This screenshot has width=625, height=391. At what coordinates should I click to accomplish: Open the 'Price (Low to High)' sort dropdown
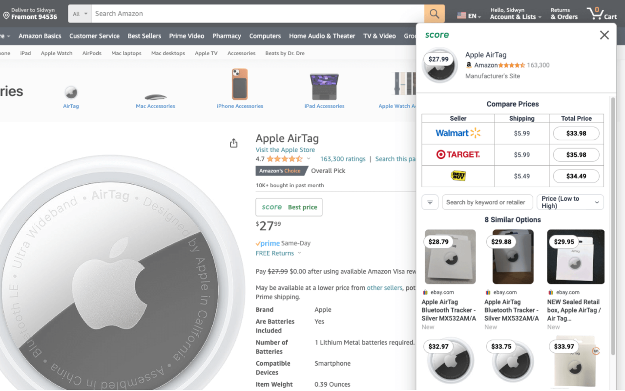click(x=570, y=202)
